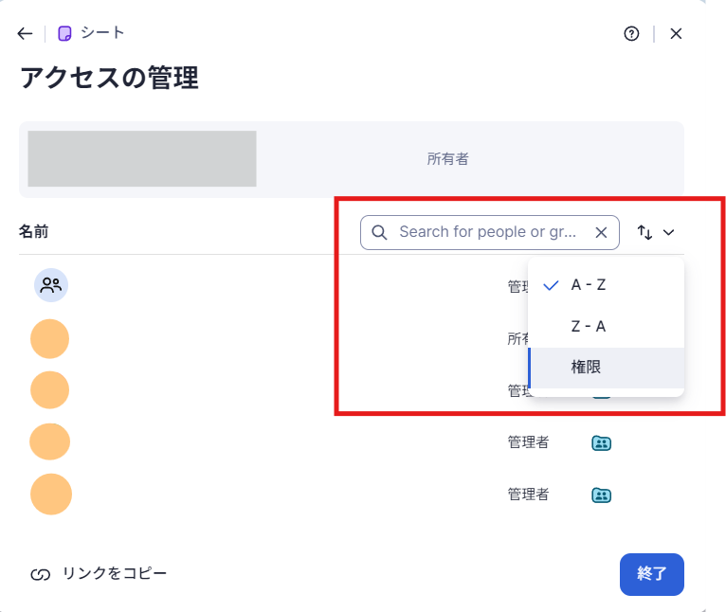The image size is (726, 612).
Task: Click the magnifier icon in search box
Action: (x=379, y=232)
